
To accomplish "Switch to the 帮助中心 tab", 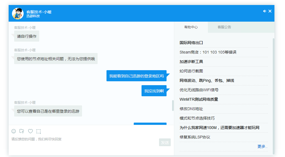I will 191,27.
